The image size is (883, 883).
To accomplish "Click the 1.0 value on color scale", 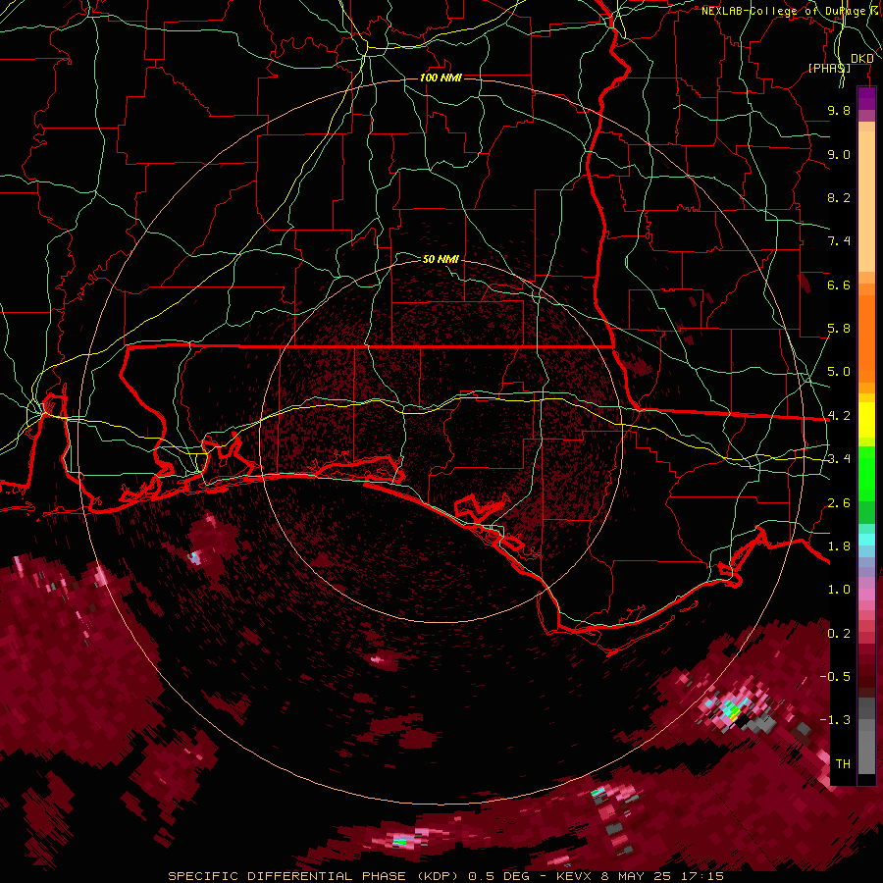I will (x=839, y=590).
